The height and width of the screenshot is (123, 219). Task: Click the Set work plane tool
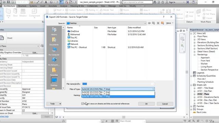(x=198, y=13)
